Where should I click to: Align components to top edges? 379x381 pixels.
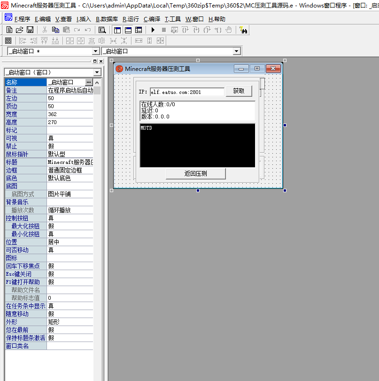tap(45, 40)
